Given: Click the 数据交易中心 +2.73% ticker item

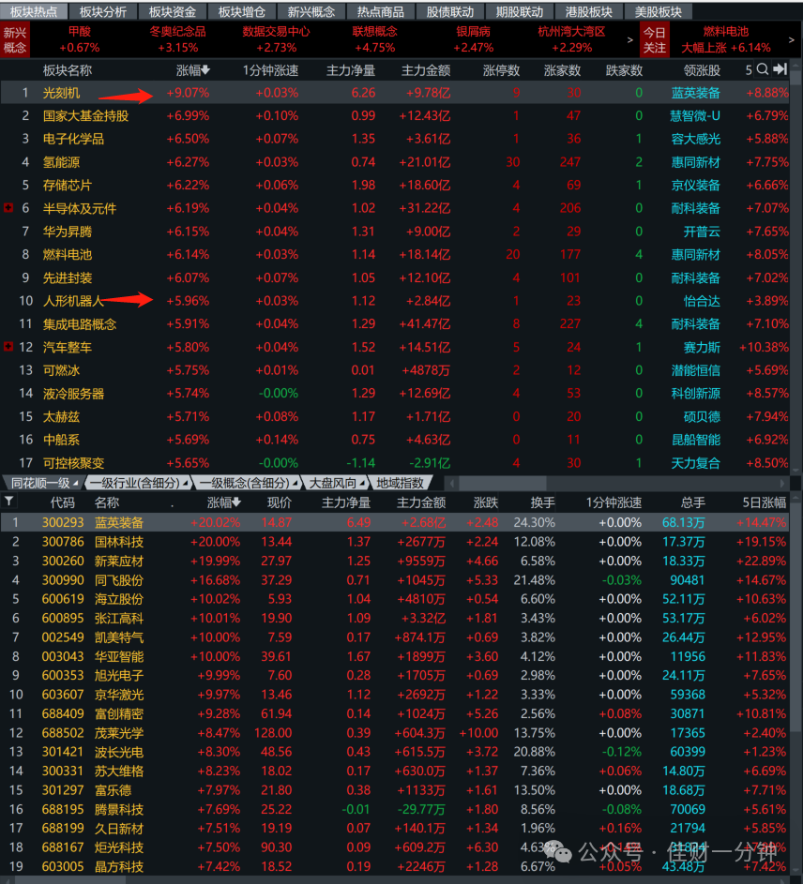Looking at the screenshot, I should (x=277, y=39).
